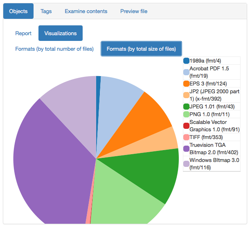Open the Examine contents tab
This screenshot has width=250, height=227.
click(x=86, y=11)
